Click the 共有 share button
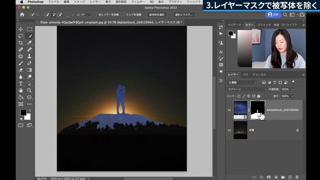Screen dimensions: 320x180 pyautogui.click(x=273, y=14)
